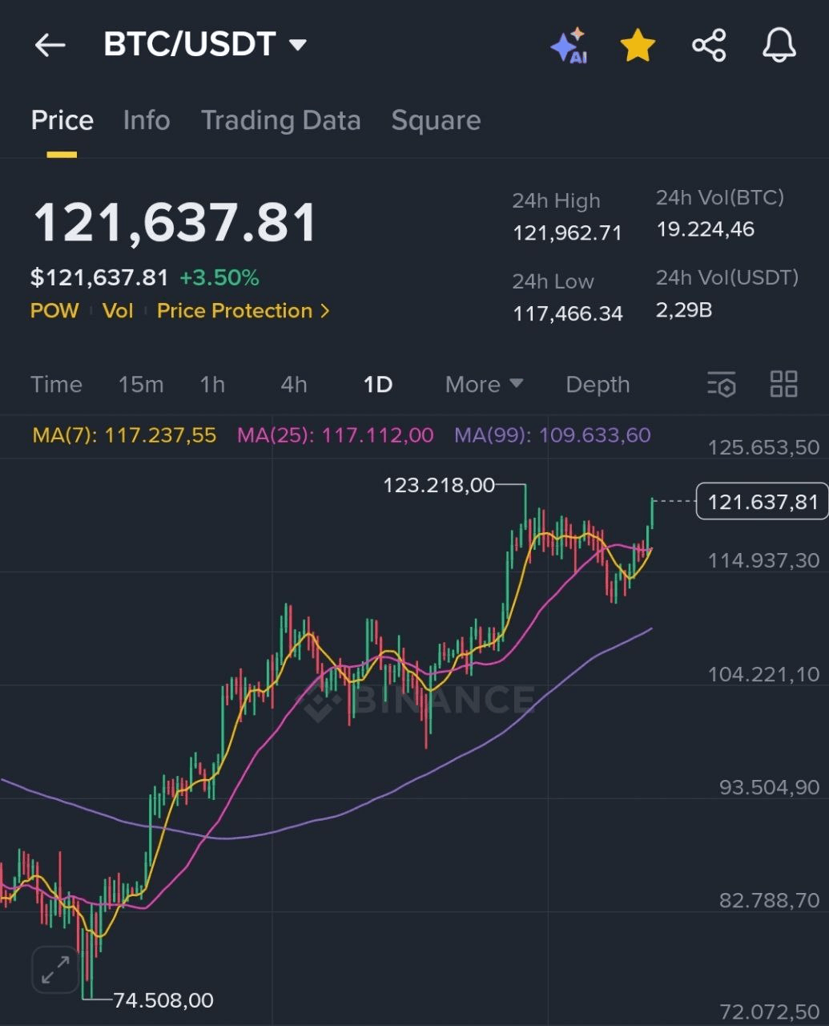Tap the 24h Vol(USDT) value 2,29B
Image resolution: width=829 pixels, height=1026 pixels.
click(x=684, y=310)
